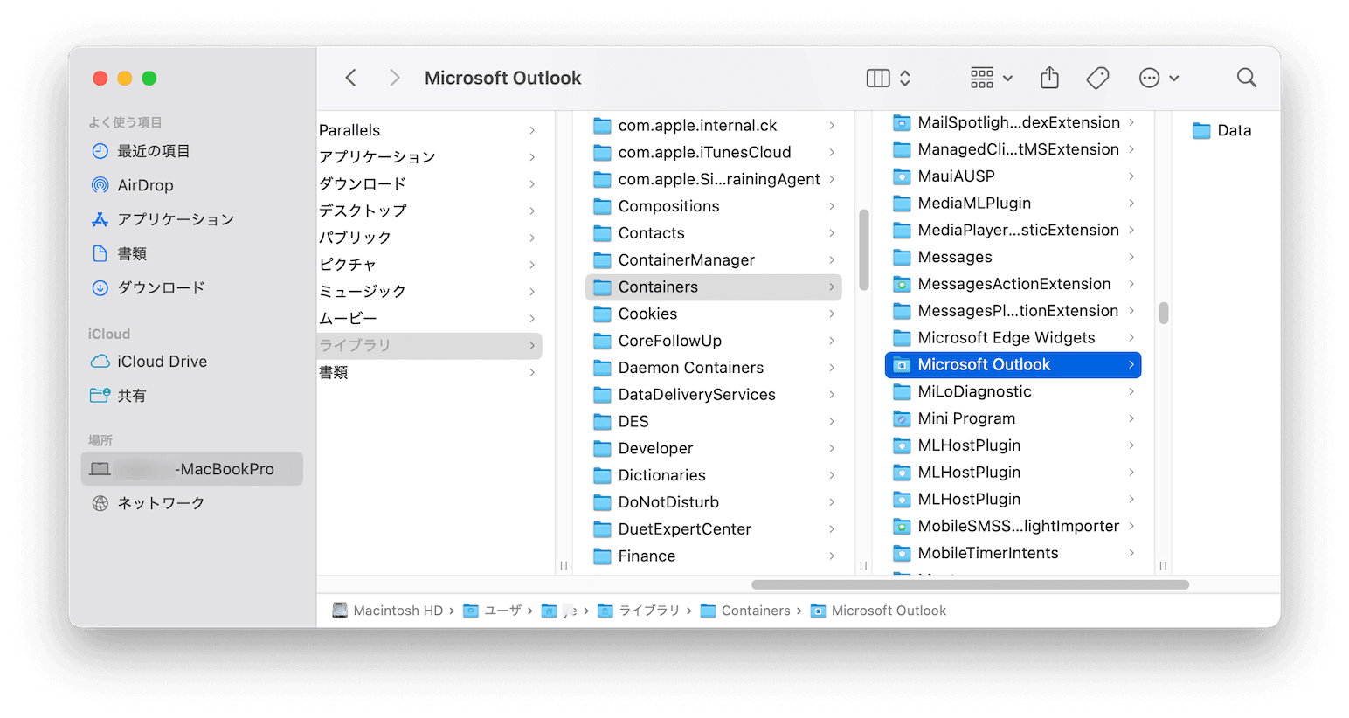Select the DoNotDisturb folder
Viewport: 1349px width, 718px height.
714,502
